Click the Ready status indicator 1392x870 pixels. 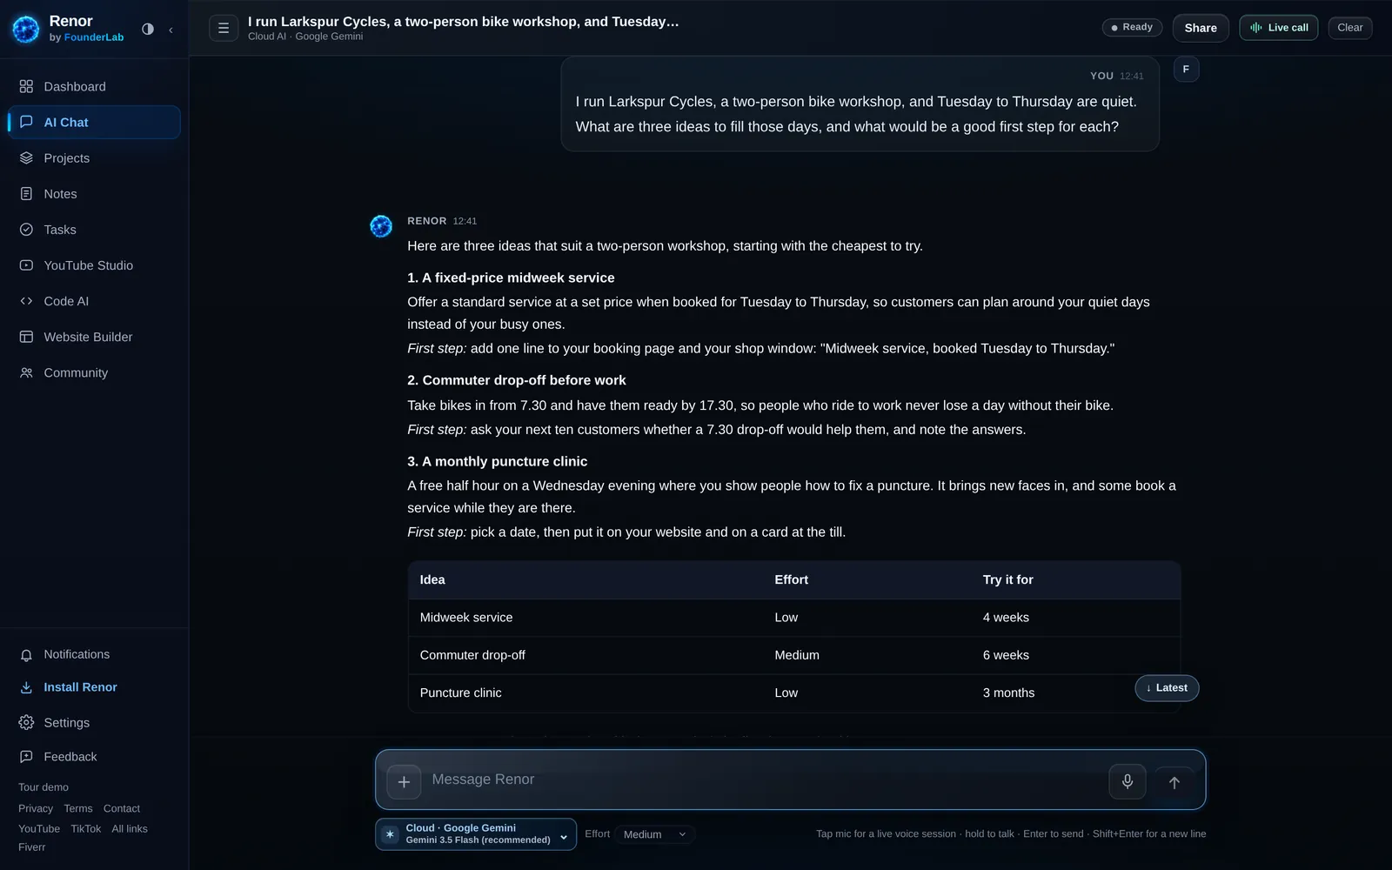[1132, 28]
